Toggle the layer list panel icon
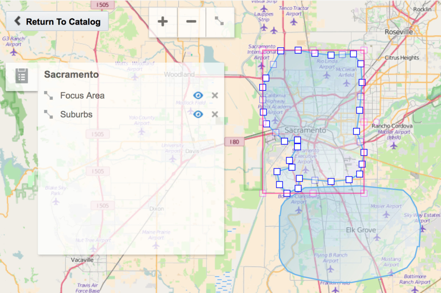This screenshot has height=293, width=441. 22,76
